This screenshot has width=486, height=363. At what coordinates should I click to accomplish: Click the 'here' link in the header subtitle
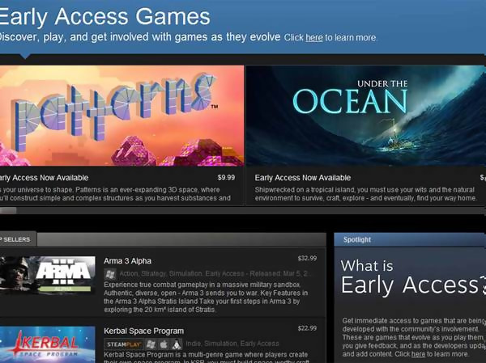click(314, 38)
